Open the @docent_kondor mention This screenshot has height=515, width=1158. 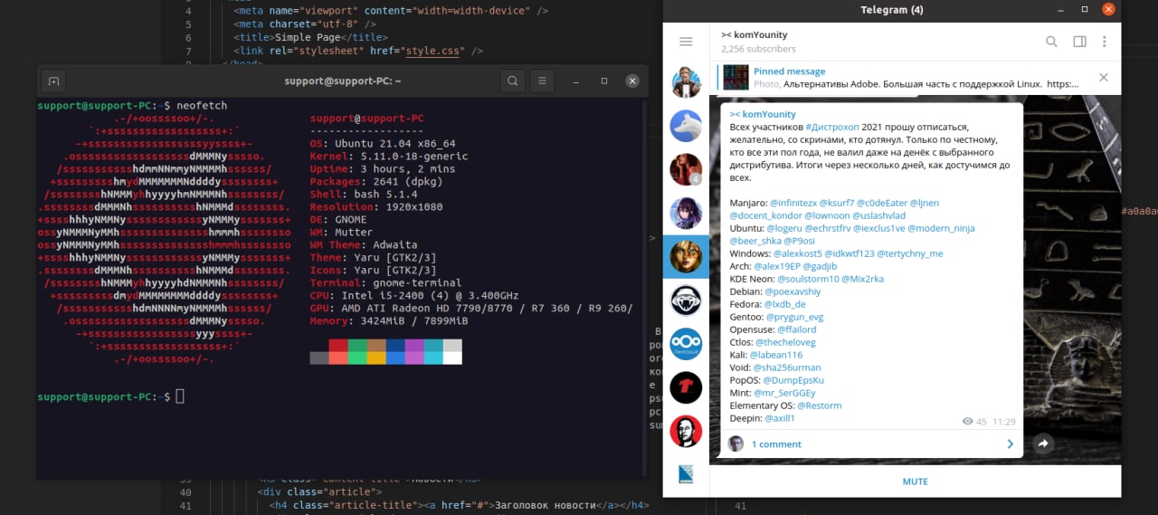768,215
